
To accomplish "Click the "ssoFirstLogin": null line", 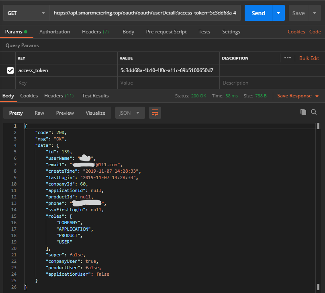I will click(x=75, y=210).
